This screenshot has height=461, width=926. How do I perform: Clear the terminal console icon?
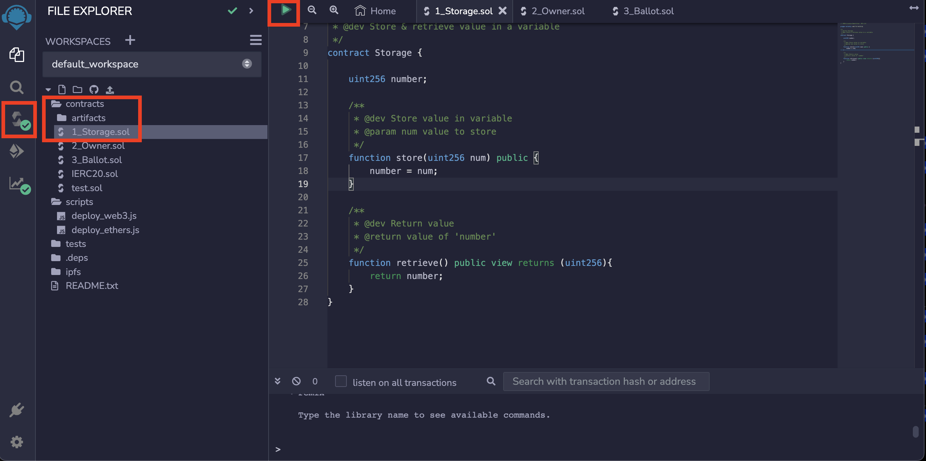[x=296, y=381]
